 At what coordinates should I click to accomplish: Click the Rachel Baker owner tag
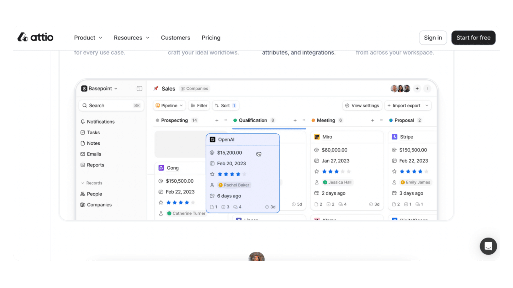(234, 185)
